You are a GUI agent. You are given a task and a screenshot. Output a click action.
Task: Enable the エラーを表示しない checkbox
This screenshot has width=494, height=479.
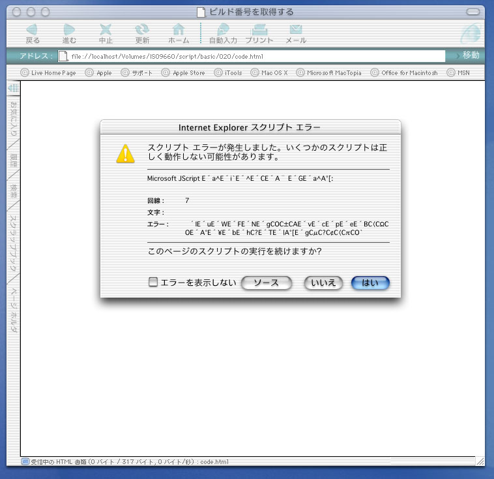pos(153,282)
